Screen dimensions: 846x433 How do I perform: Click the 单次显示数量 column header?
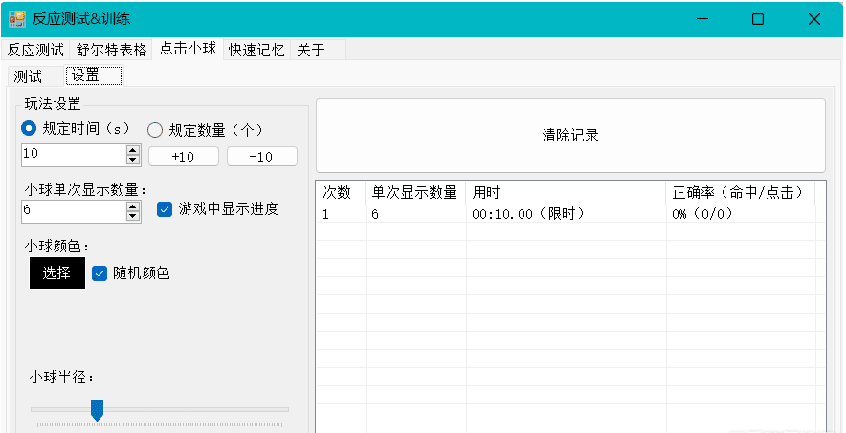coord(415,193)
